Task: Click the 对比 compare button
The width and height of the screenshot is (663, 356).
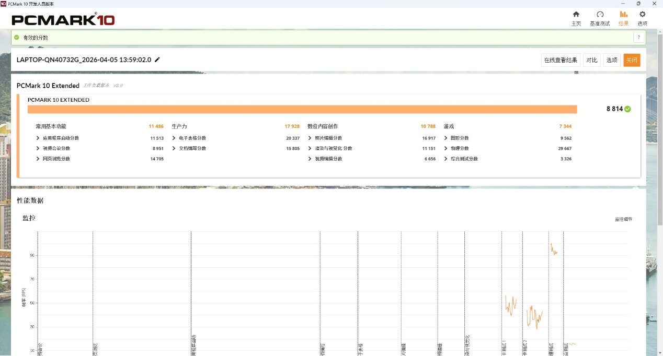Action: 591,60
